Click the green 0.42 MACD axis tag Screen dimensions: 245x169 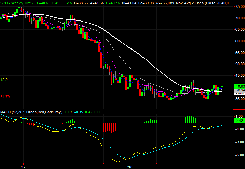(x=240, y=121)
